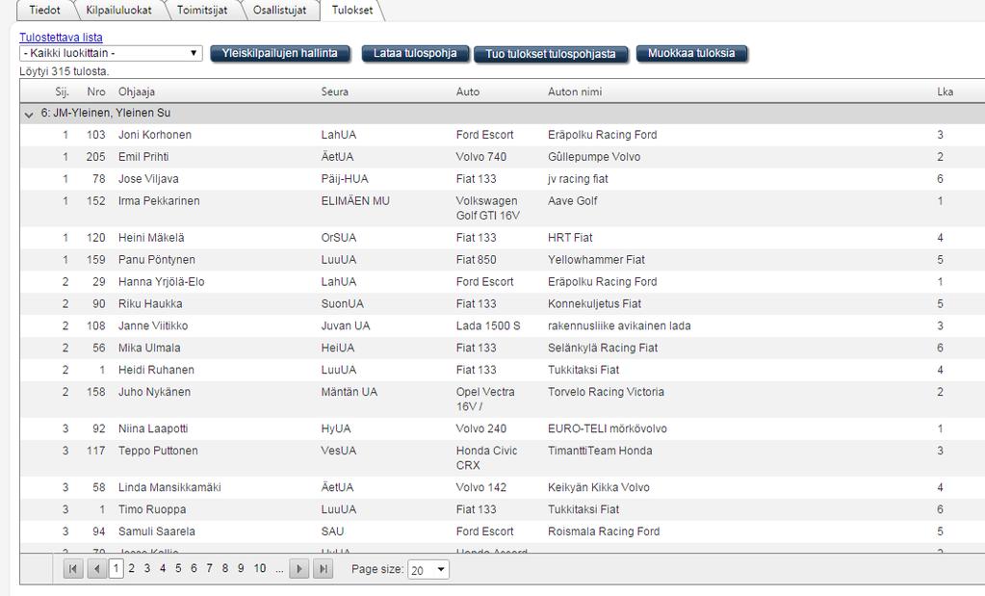Click current page 1 in pager
Viewport: 985px width, 596px height.
click(116, 568)
